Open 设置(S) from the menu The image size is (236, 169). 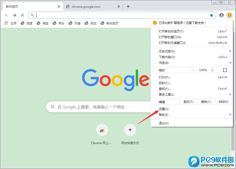(192, 109)
